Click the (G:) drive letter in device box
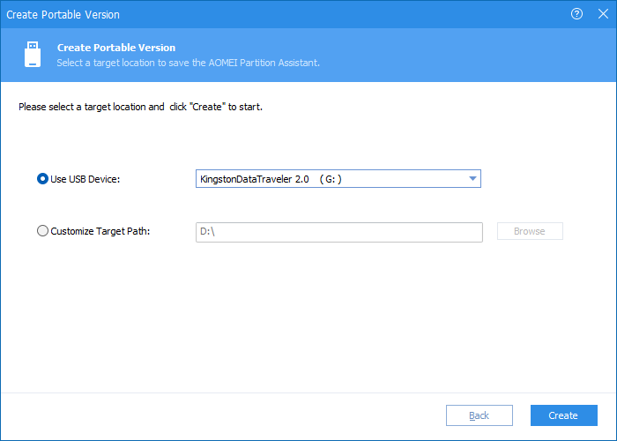Image resolution: width=617 pixels, height=441 pixels. [331, 179]
